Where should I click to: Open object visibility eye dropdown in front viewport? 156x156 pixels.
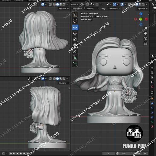[109, 4]
